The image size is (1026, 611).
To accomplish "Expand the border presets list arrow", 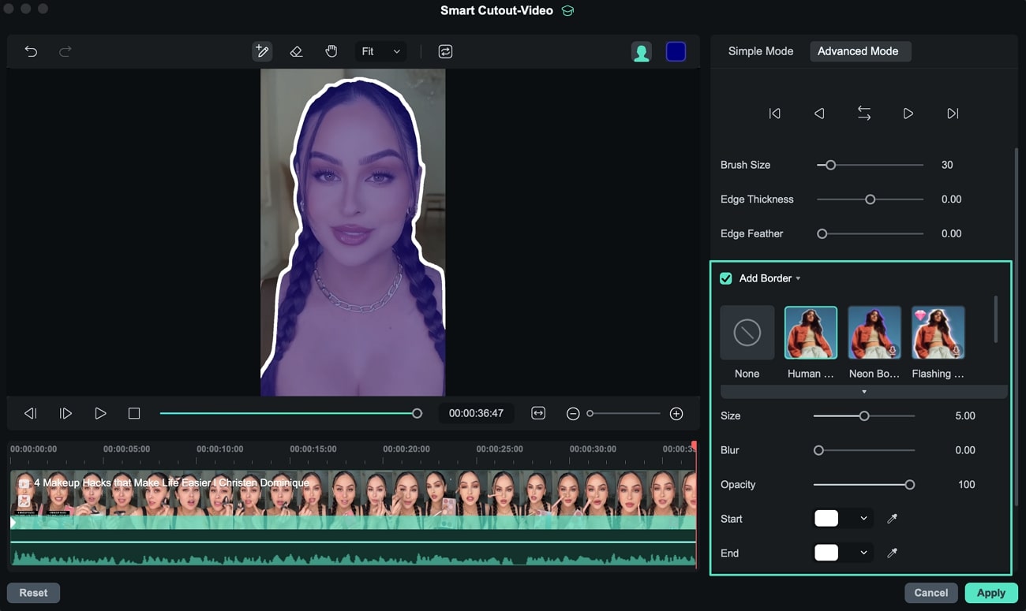I will coord(863,392).
